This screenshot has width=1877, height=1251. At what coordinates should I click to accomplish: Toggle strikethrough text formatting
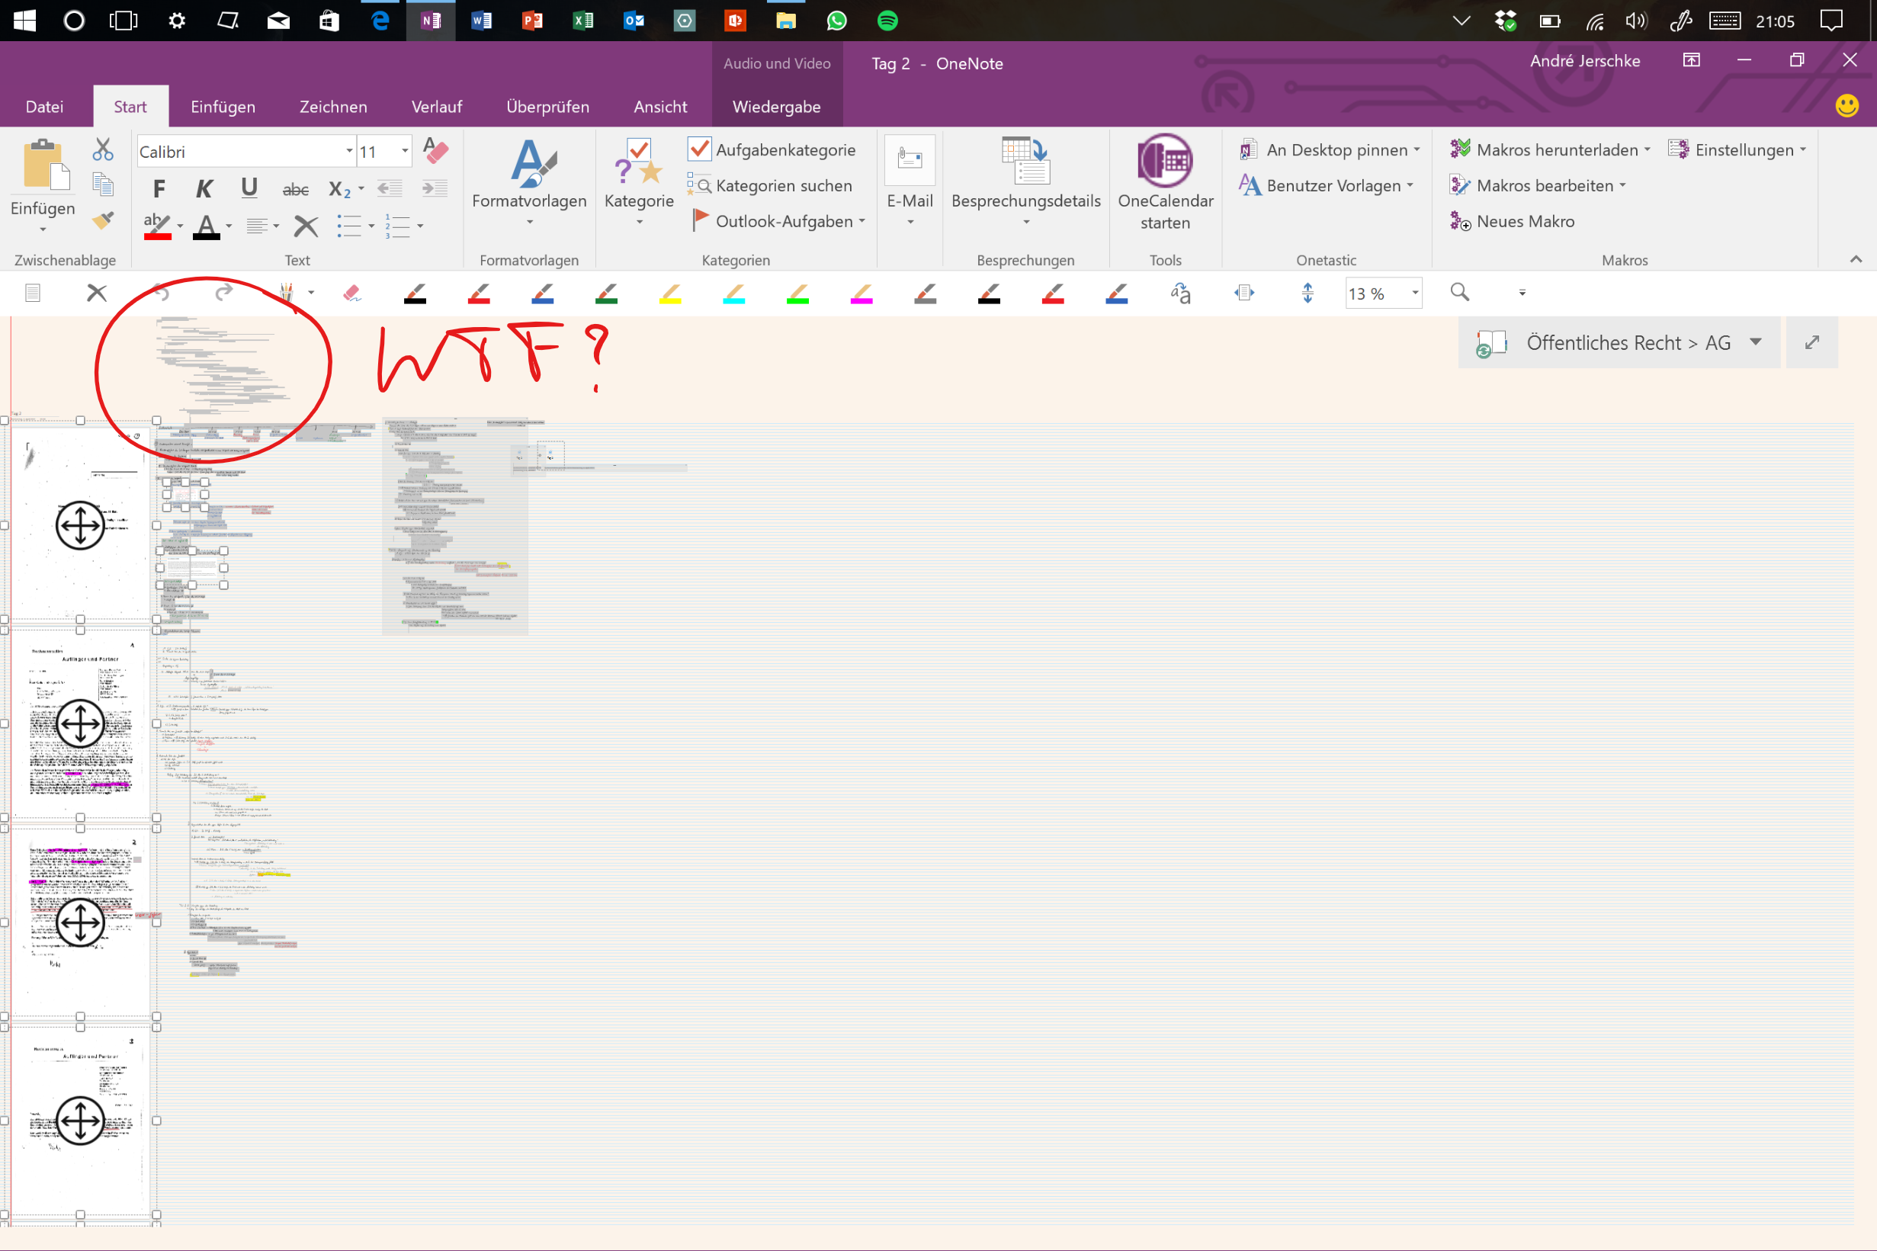point(294,188)
